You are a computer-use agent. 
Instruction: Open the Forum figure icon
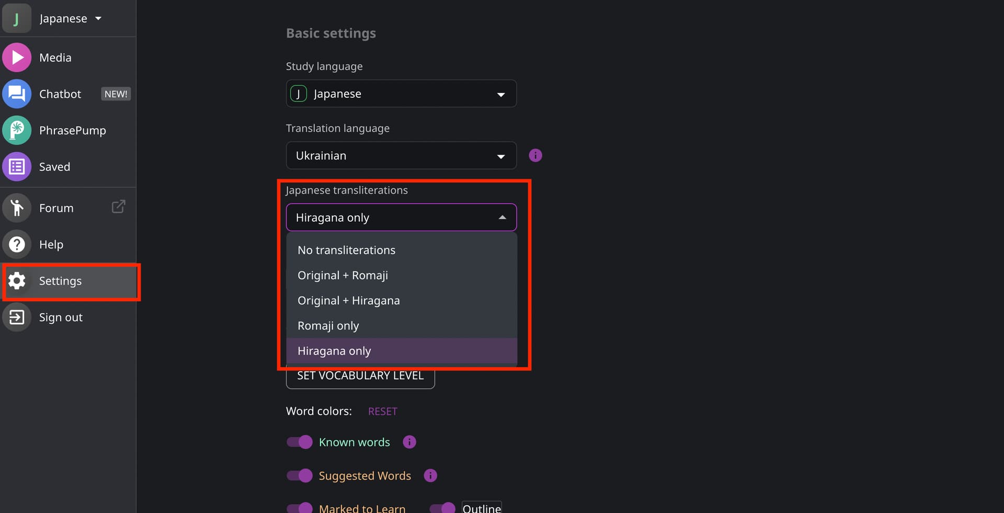point(17,208)
